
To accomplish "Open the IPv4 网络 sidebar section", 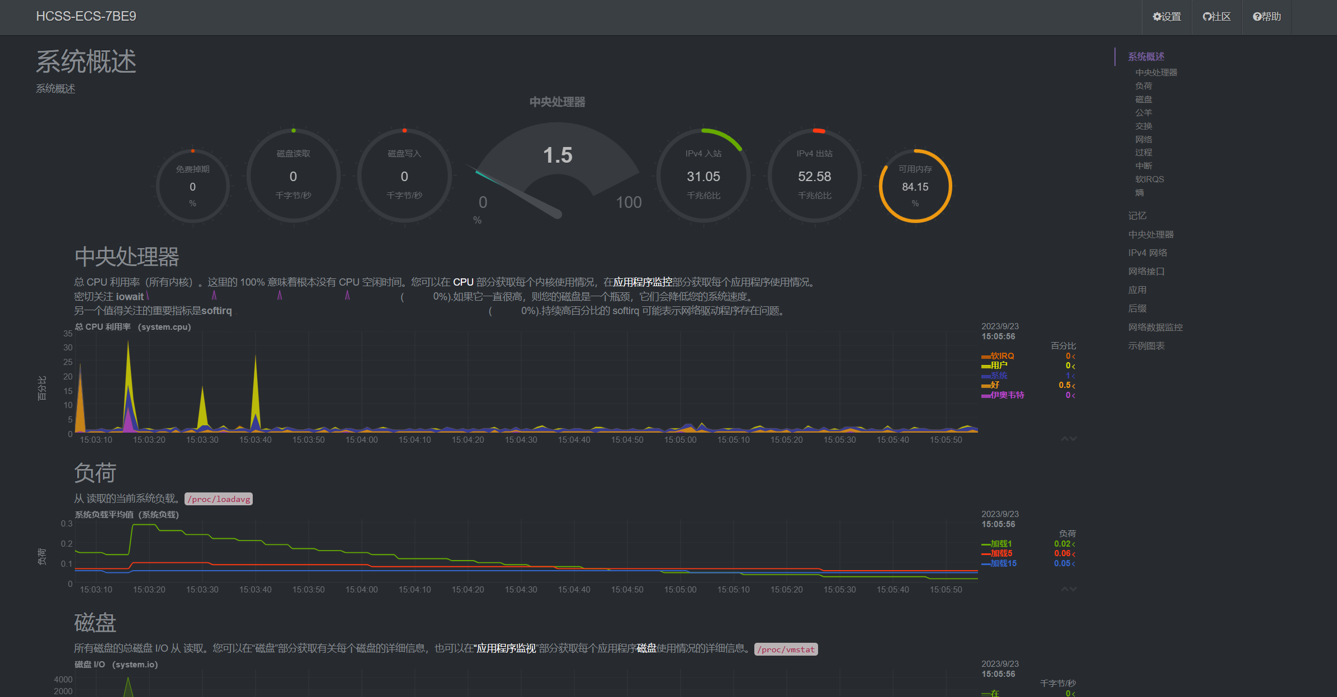I will click(x=1147, y=253).
